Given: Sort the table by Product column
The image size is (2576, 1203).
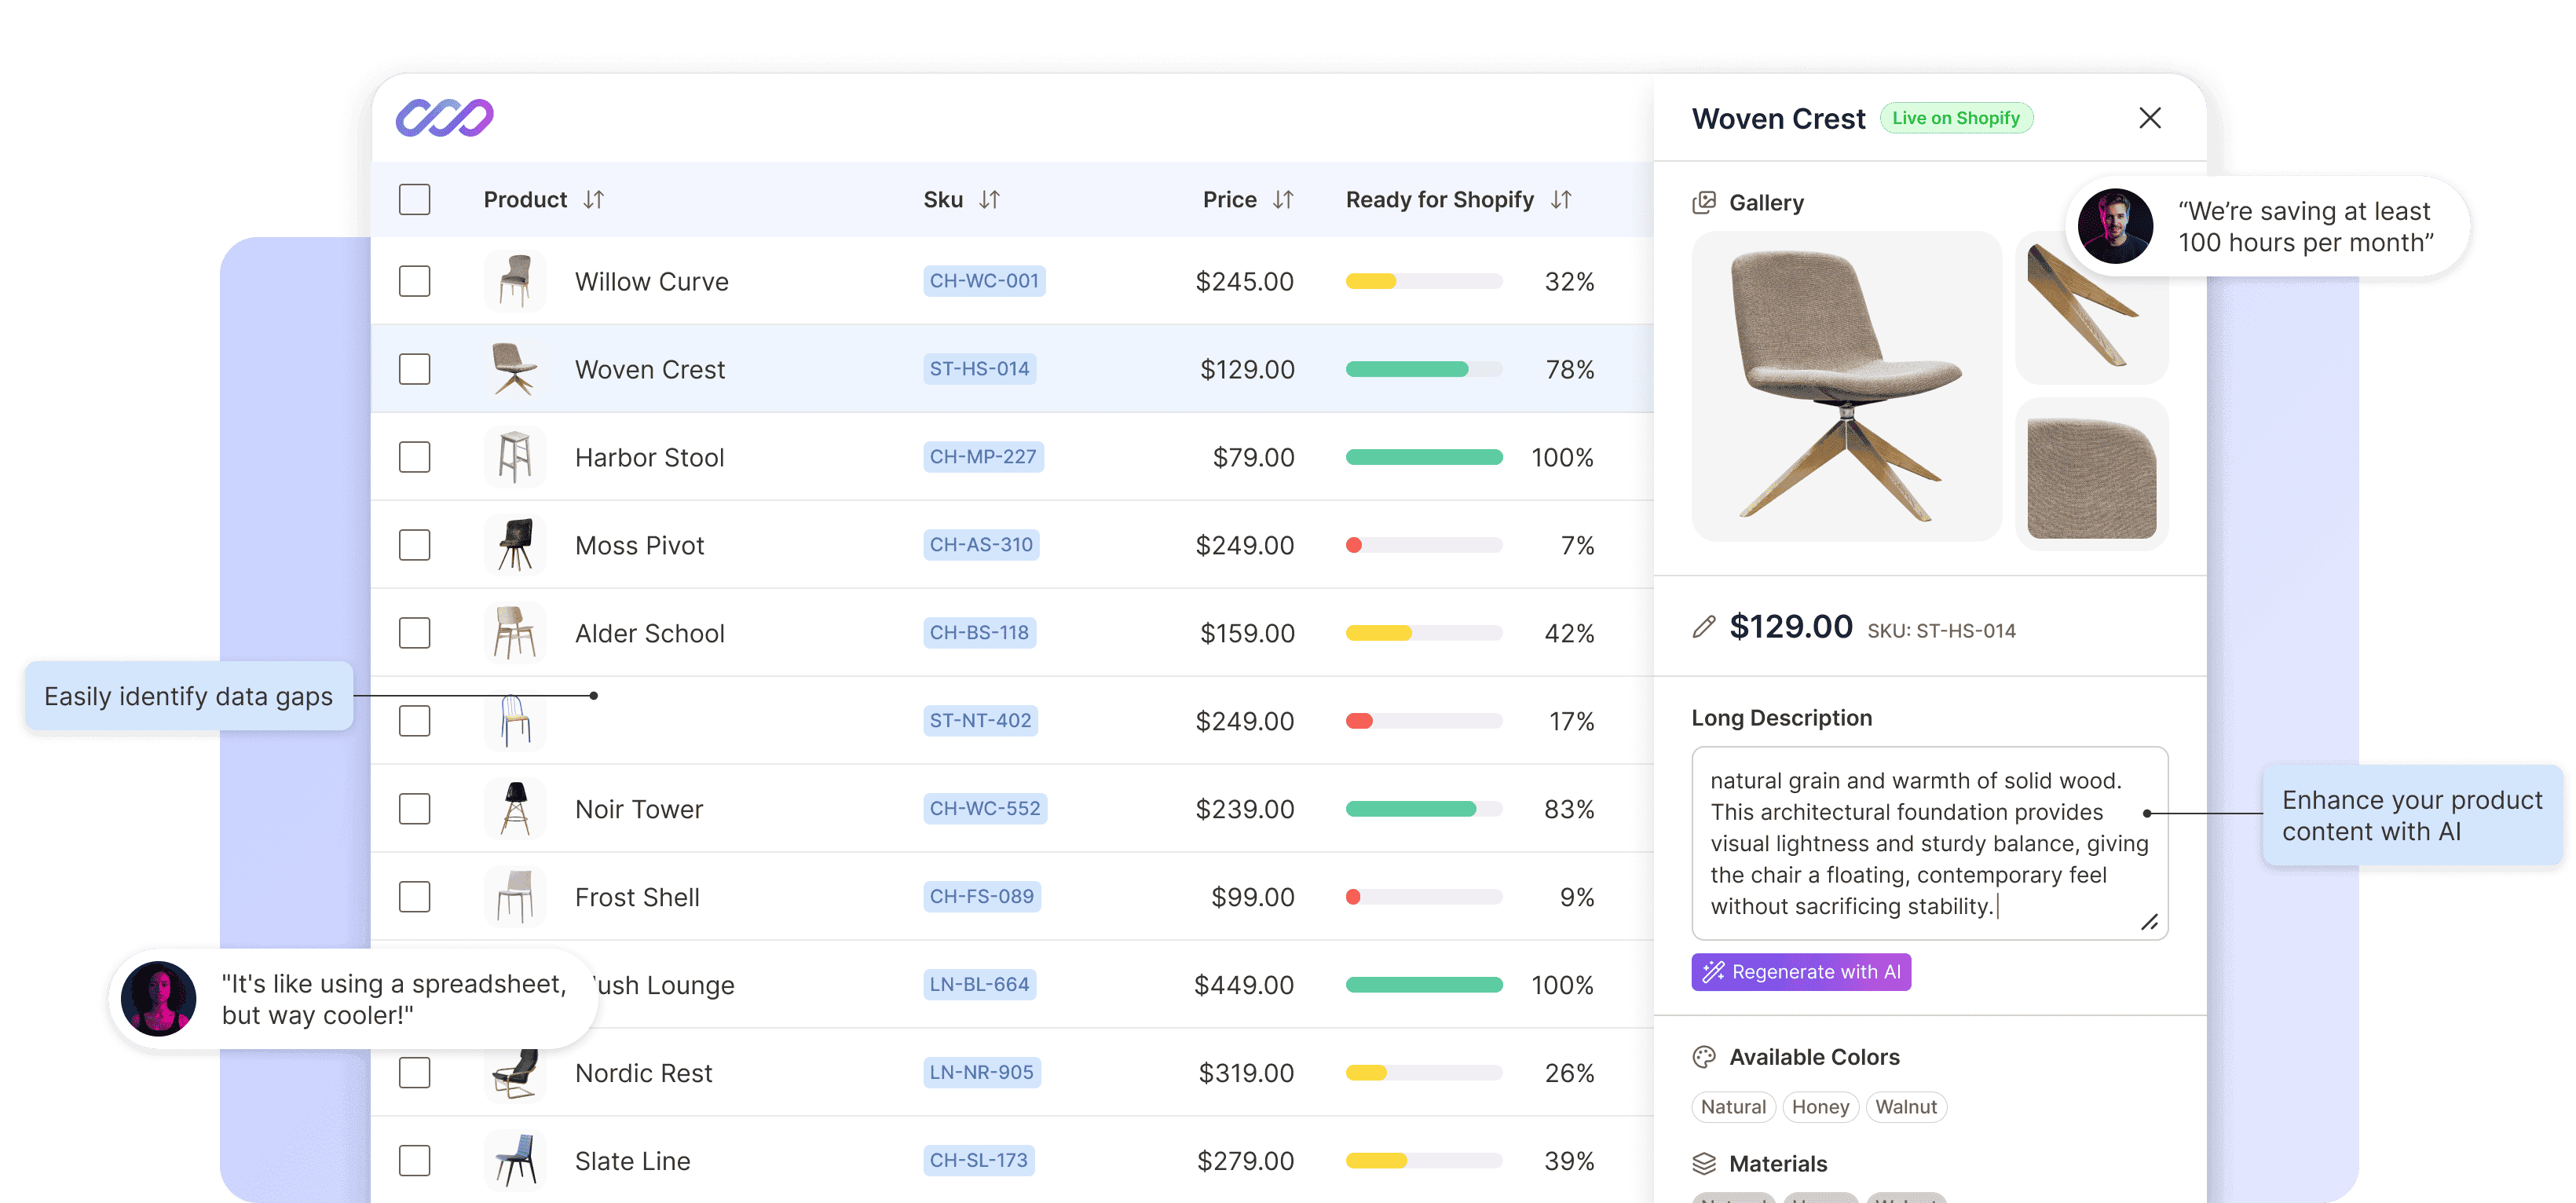Looking at the screenshot, I should [594, 200].
